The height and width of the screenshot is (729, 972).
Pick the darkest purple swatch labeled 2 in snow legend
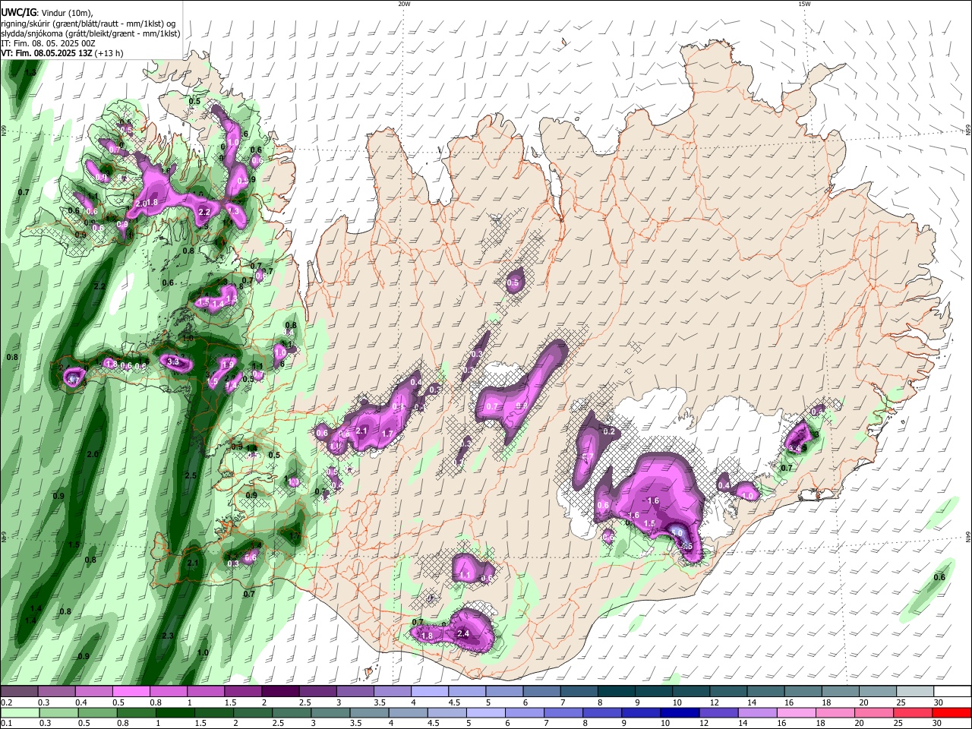coord(280,692)
